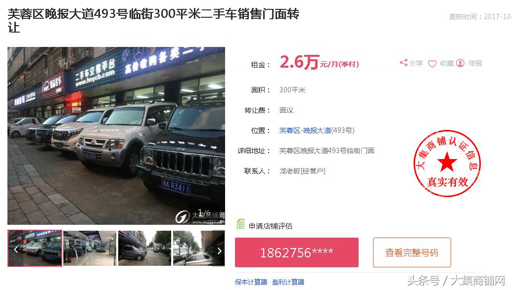The image size is (512, 290).
Task: Advance thumbnails with right arrow
Action: [x=220, y=251]
